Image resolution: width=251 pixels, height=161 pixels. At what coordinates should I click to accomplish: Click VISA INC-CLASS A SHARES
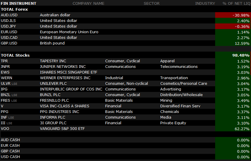[x=65, y=106]
